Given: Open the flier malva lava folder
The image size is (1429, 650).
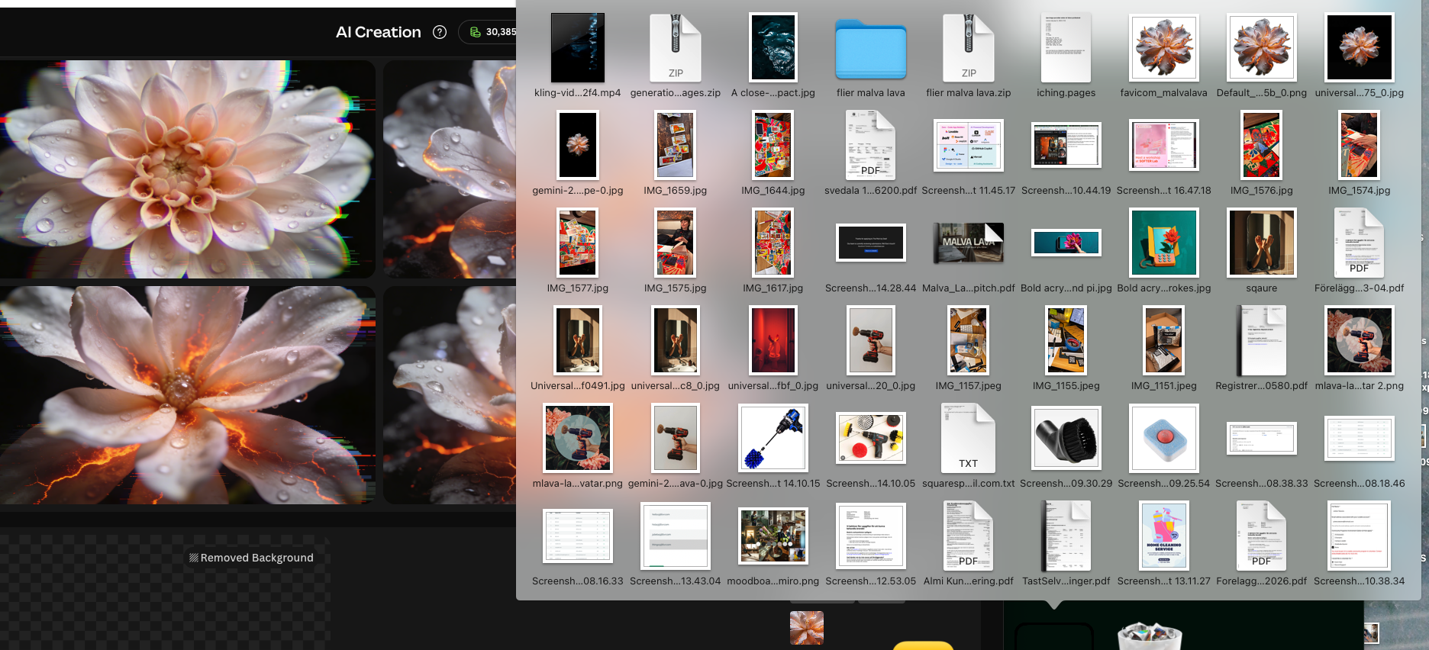Looking at the screenshot, I should 871,50.
